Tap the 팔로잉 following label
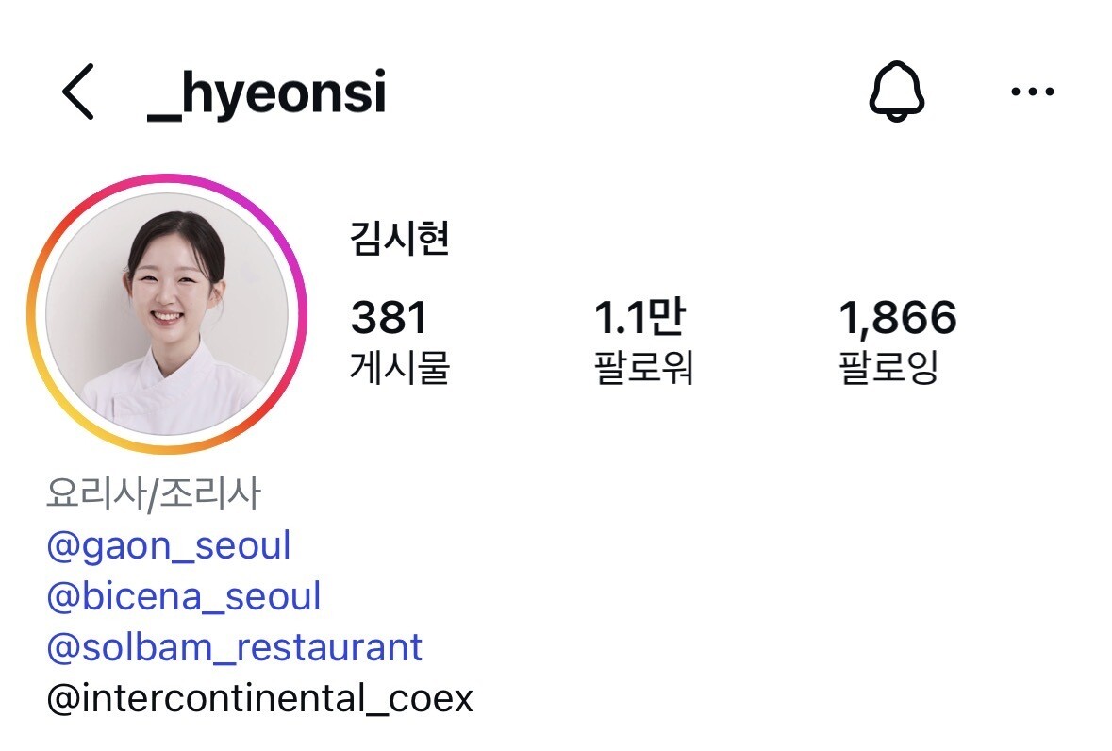The image size is (1112, 751). [x=888, y=367]
